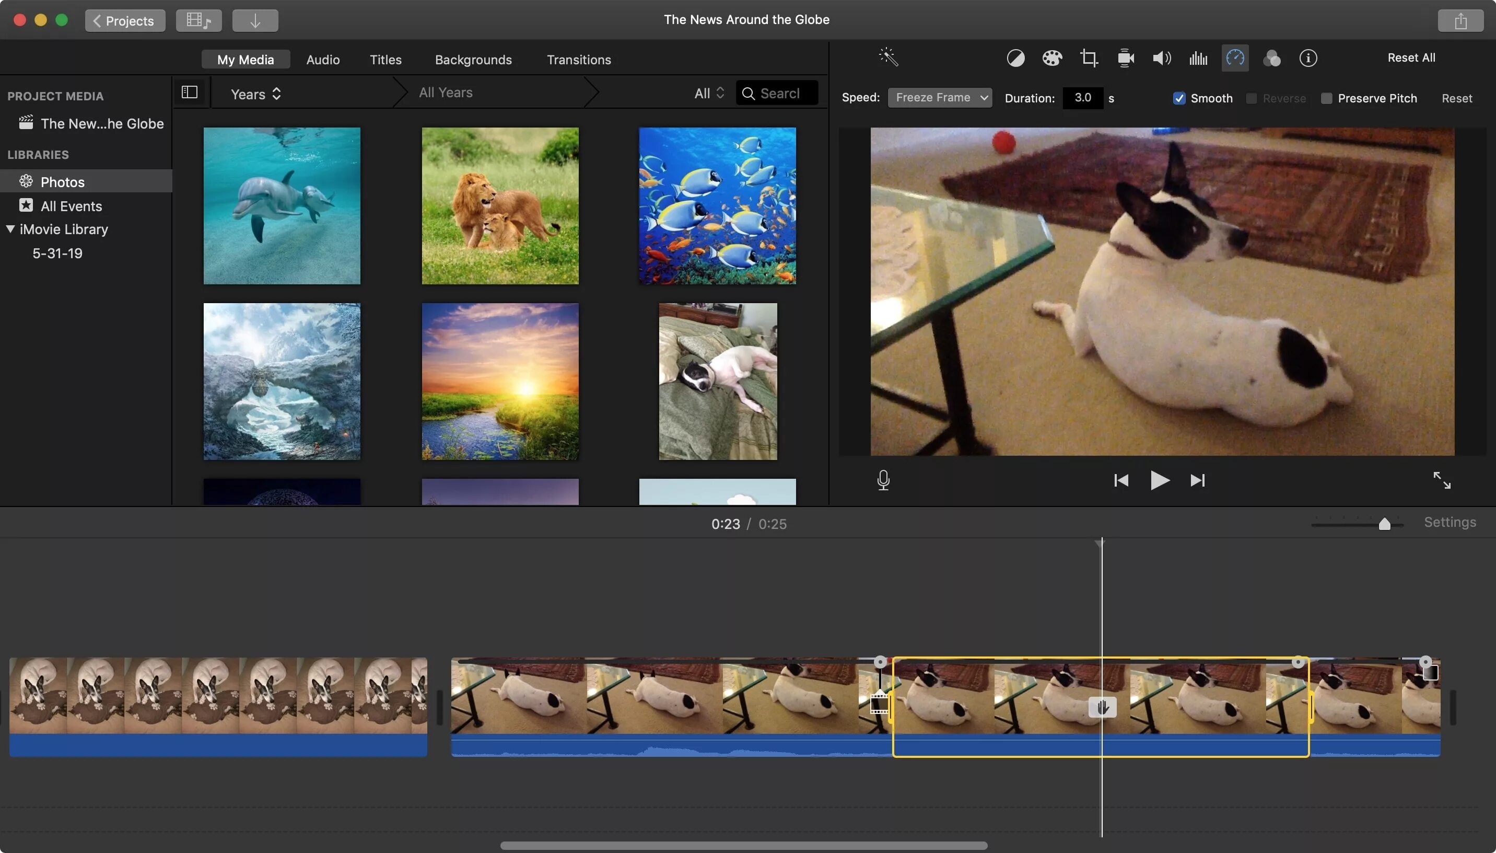Enable the Preserve Pitch checkbox
Screen dimensions: 1496x853
[x=1326, y=98]
